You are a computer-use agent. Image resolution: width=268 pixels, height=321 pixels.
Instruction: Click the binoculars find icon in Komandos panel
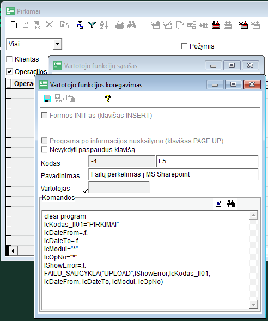pos(230,204)
